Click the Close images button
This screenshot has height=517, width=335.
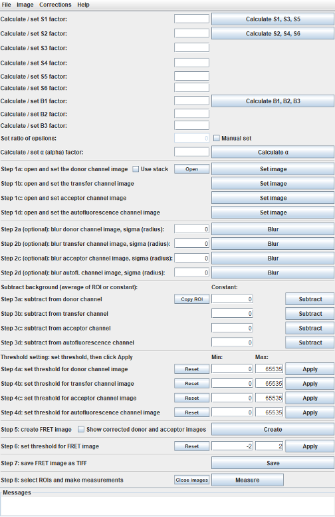191,480
